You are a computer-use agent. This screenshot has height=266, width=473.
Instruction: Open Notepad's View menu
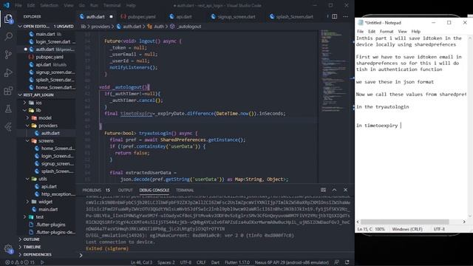coord(402,31)
